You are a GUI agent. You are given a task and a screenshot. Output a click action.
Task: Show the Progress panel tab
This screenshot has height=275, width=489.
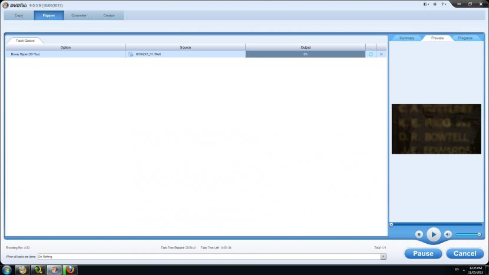tap(465, 38)
